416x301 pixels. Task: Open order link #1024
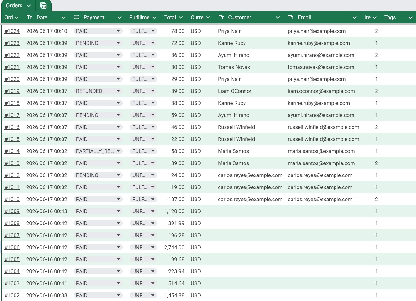pos(12,31)
